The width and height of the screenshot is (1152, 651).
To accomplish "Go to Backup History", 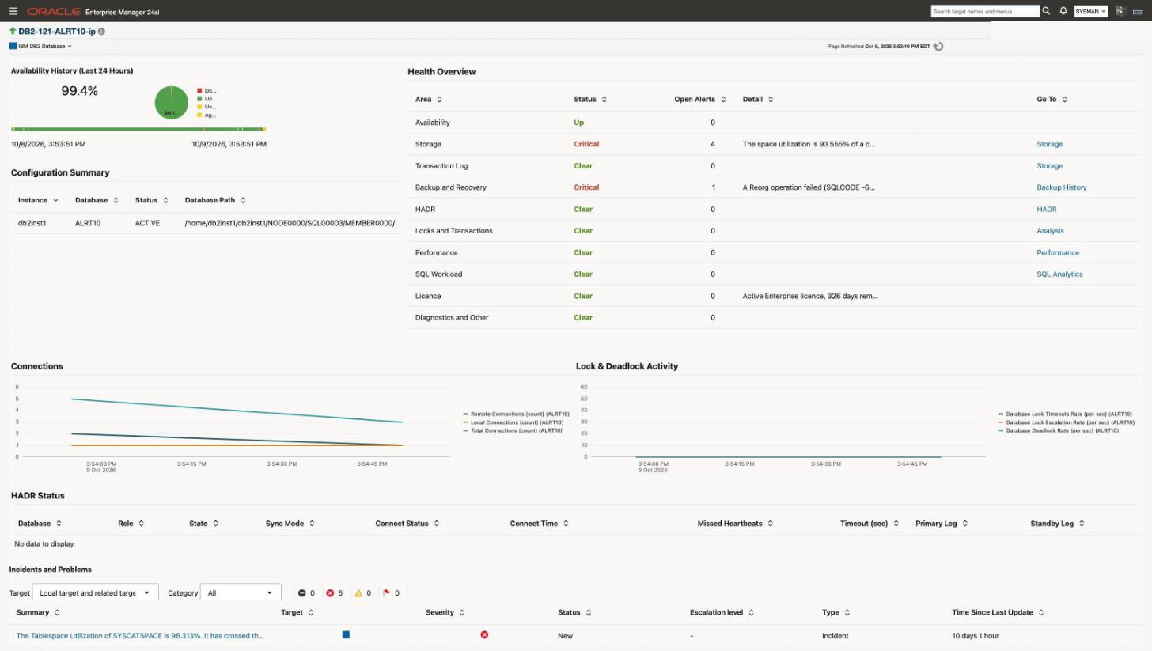I will (1062, 187).
